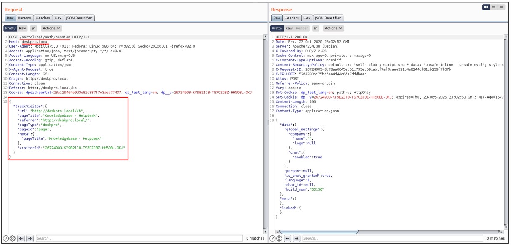The height and width of the screenshot is (245, 511).
Task: Select combined tabbed layout icon
Action: [x=501, y=7]
